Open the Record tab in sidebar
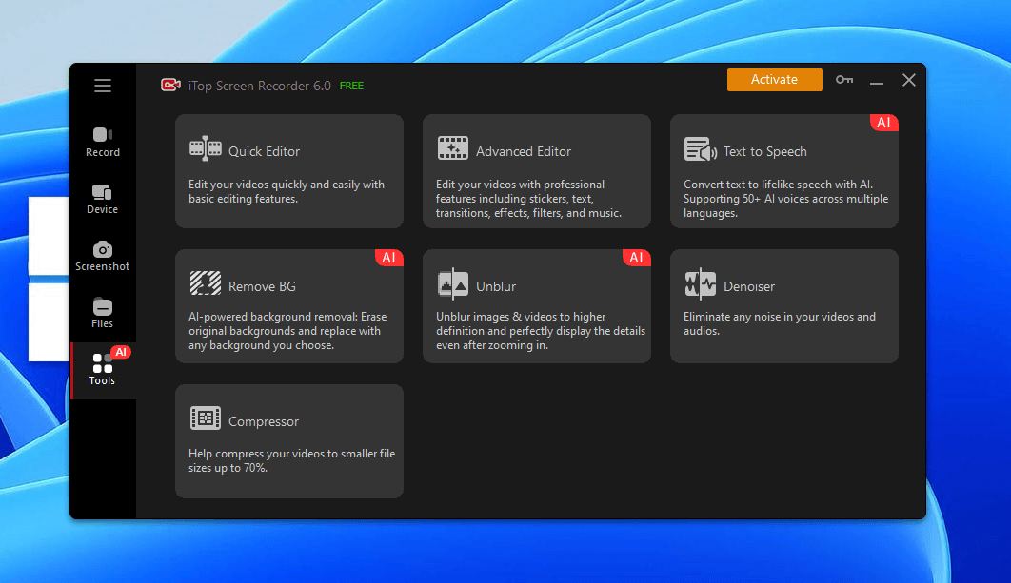 103,143
